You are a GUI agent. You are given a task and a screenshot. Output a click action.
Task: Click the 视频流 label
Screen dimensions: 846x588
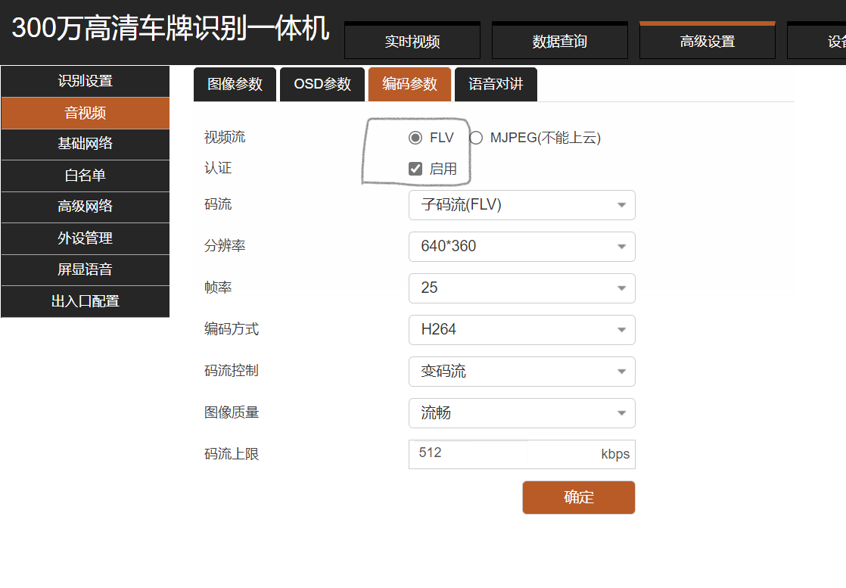225,137
